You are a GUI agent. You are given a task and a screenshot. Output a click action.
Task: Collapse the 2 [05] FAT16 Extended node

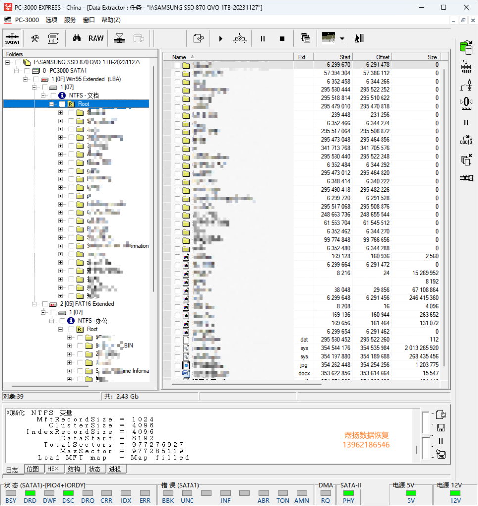coord(34,304)
